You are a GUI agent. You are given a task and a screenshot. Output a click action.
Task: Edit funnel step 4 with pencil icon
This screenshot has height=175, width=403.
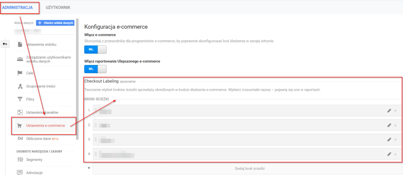click(x=389, y=154)
